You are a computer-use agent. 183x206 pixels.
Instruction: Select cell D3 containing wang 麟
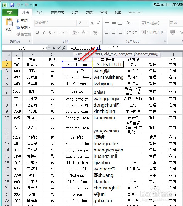(77, 71)
